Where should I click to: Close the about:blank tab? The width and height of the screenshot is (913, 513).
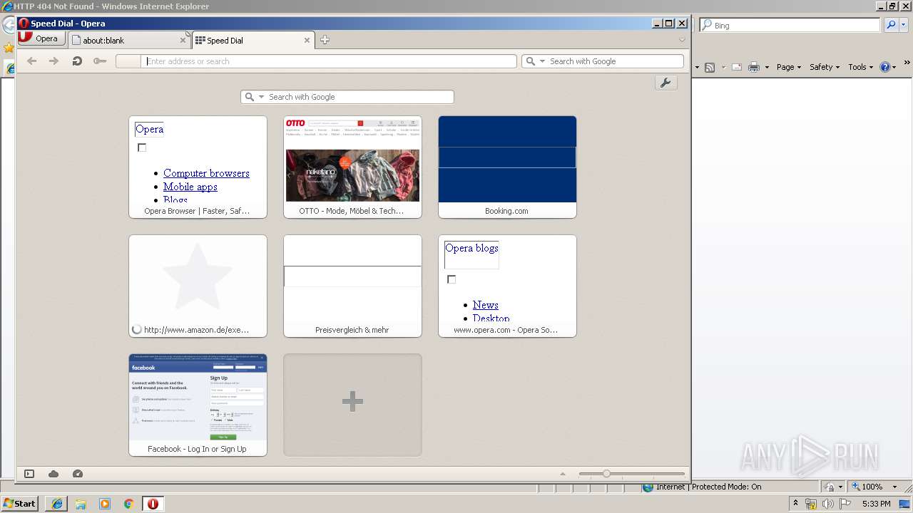[x=183, y=41]
